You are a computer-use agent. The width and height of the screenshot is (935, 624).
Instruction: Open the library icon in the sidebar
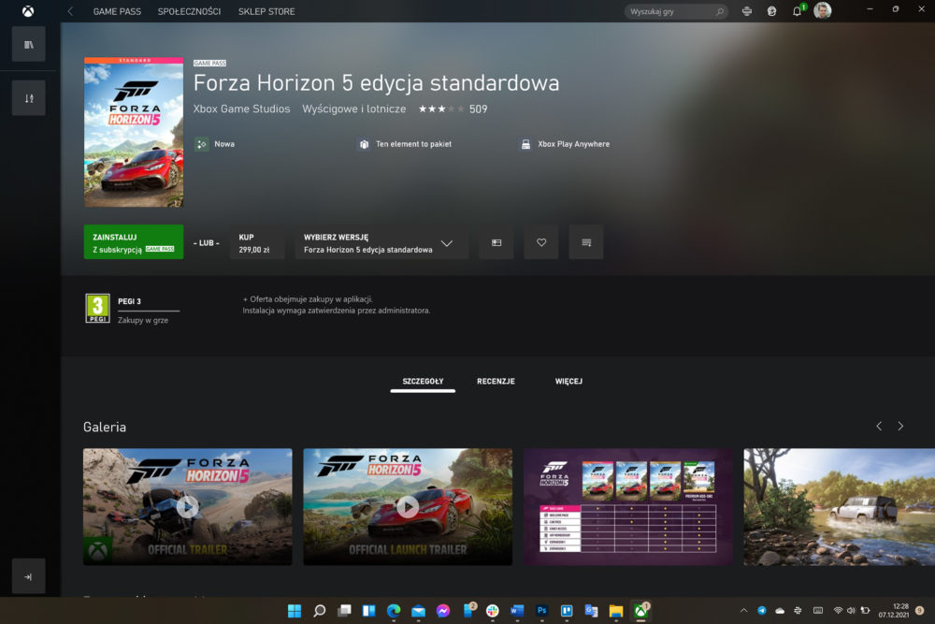tap(29, 44)
